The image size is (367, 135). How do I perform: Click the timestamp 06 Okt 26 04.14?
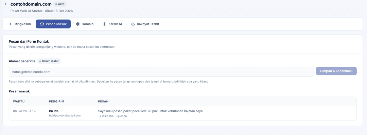tap(24, 111)
